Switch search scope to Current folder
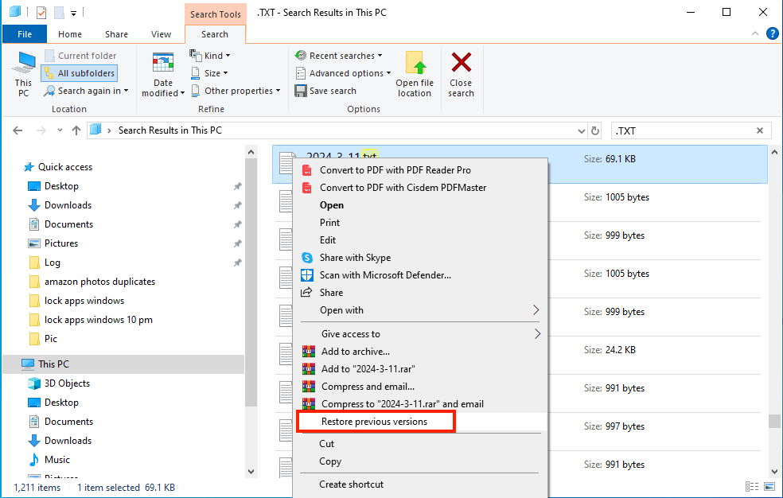783x498 pixels. (80, 55)
